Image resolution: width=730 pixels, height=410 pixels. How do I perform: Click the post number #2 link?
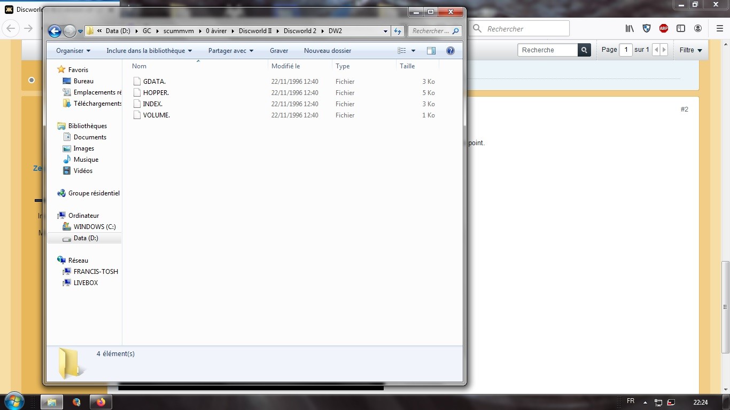(x=685, y=109)
